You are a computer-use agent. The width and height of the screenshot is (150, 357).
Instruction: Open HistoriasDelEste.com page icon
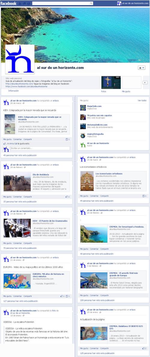(83, 126)
